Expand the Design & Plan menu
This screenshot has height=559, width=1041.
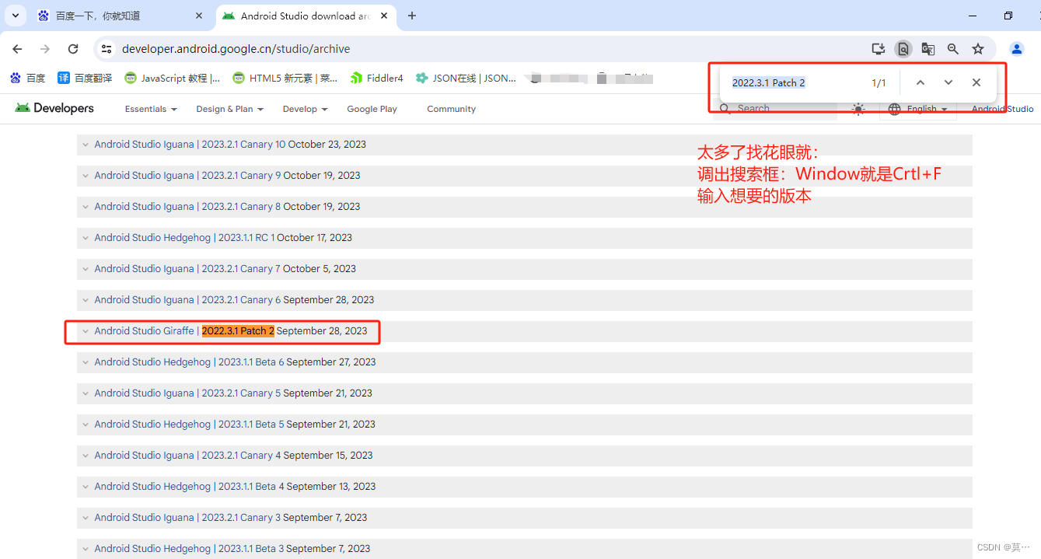[229, 109]
